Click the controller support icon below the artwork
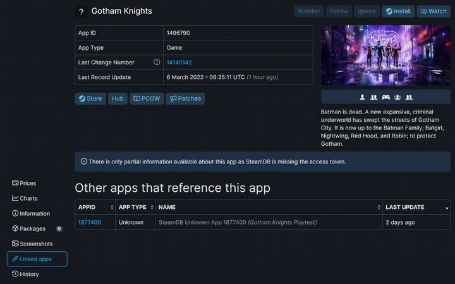The height and width of the screenshot is (284, 455). 385,97
